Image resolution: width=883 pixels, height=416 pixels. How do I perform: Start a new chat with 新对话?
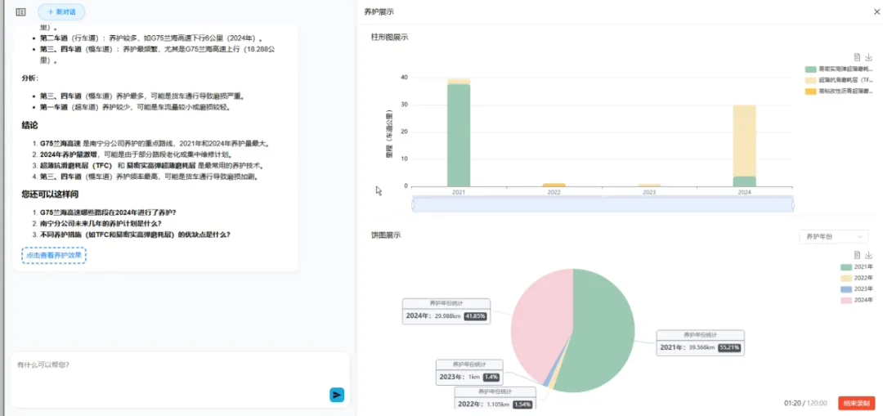pos(61,11)
